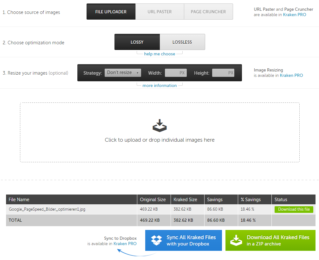The height and width of the screenshot is (260, 319).
Task: Click the 382.62 KB value in file row
Action: pos(182,209)
